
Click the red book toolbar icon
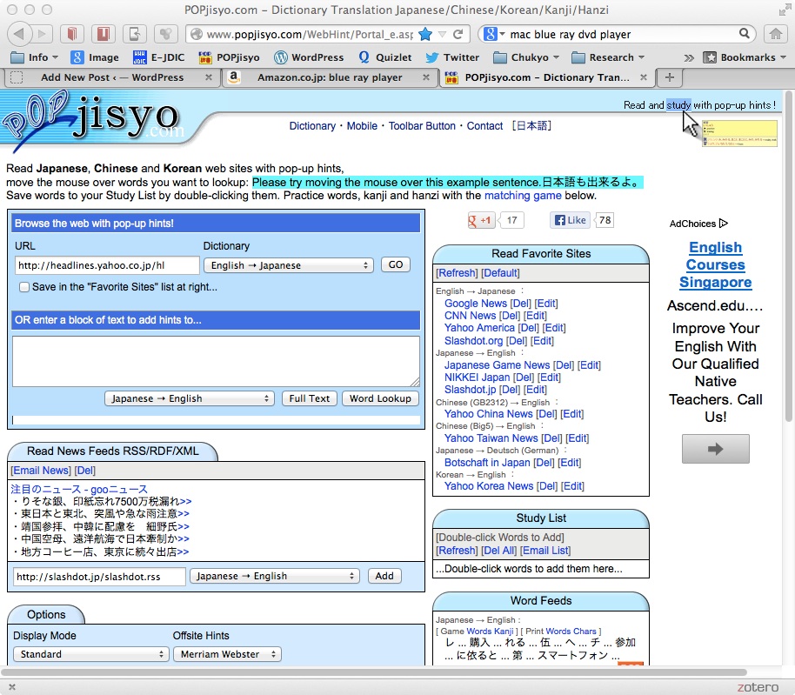click(x=72, y=34)
